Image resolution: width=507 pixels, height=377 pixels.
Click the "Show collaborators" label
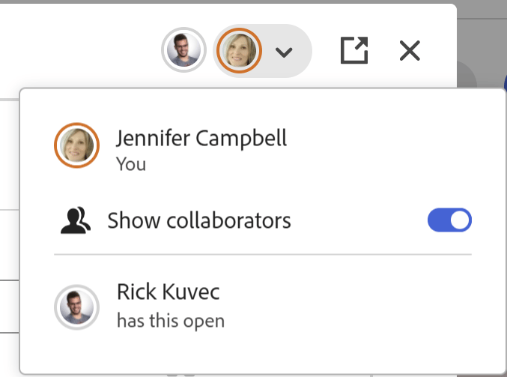(198, 220)
